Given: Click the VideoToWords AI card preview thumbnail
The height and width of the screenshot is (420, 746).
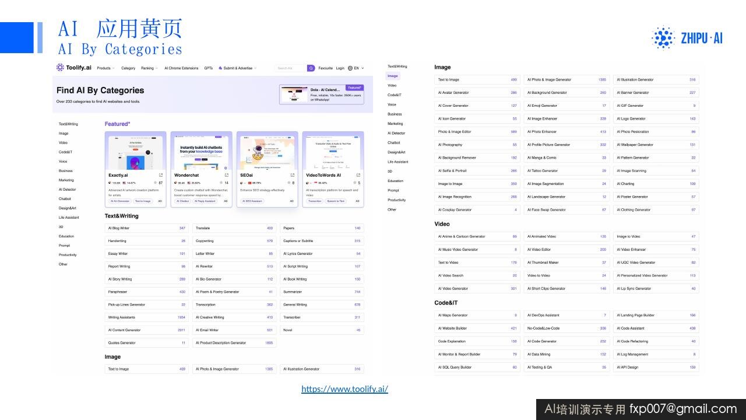Looking at the screenshot, I should point(333,153).
